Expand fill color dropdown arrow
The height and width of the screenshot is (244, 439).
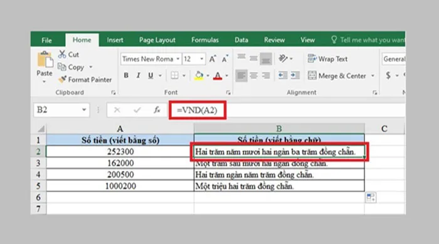point(208,75)
